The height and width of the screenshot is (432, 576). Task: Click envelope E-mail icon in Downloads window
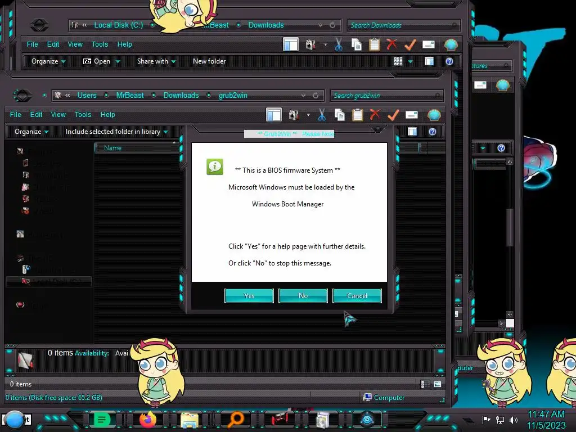pos(428,44)
